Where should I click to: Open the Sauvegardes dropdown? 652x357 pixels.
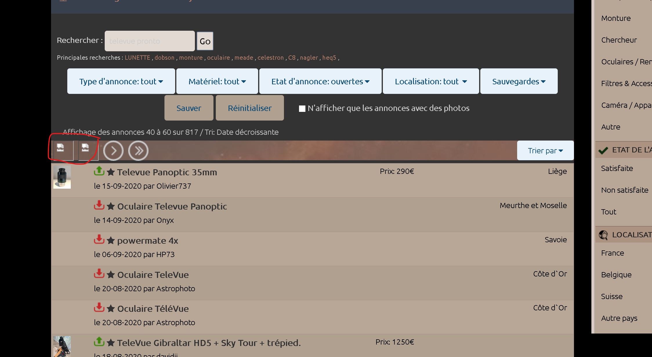[x=519, y=81]
